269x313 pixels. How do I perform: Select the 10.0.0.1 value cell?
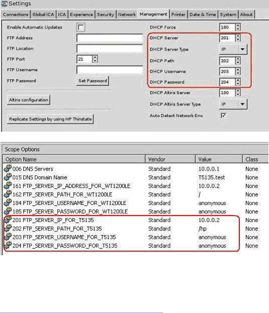(209, 169)
